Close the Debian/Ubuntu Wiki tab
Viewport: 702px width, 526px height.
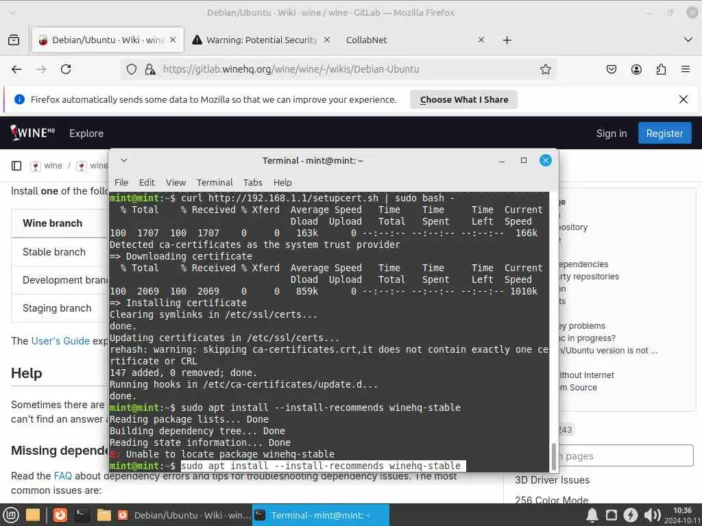173,40
